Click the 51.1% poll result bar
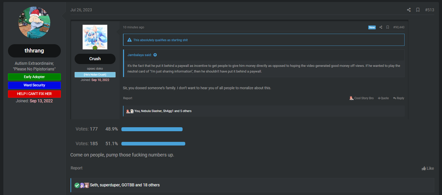This screenshot has width=442, height=195. pyautogui.click(x=153, y=144)
